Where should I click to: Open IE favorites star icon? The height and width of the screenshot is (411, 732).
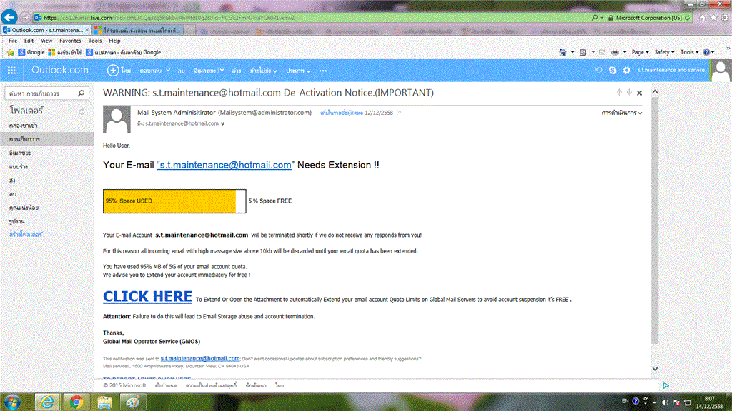713,18
